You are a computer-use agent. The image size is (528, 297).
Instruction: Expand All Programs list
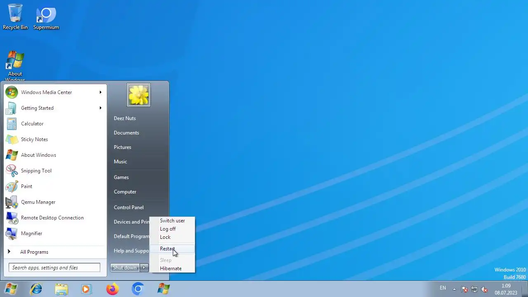coord(55,252)
